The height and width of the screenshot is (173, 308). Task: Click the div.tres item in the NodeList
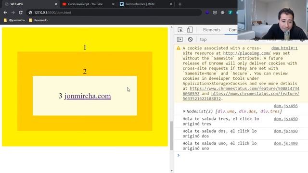pyautogui.click(x=270, y=111)
